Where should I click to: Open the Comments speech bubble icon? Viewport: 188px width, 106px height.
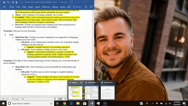91,7
